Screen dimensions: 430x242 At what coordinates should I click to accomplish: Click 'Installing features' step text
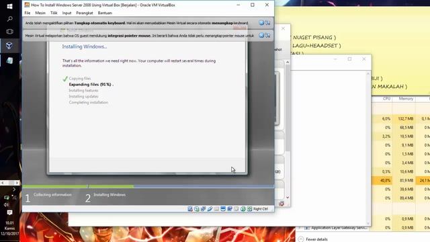pyautogui.click(x=83, y=91)
